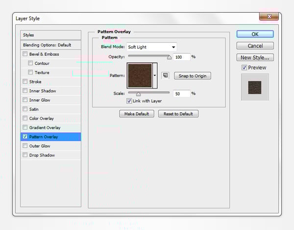Click the brown pattern swatch thumbnail
The width and height of the screenshot is (294, 230).
[x=140, y=75]
